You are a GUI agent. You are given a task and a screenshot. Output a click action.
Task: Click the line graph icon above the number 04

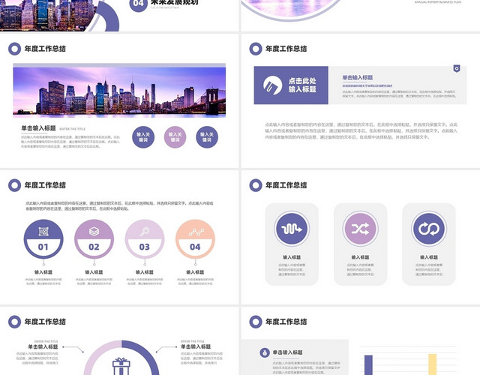196,232
